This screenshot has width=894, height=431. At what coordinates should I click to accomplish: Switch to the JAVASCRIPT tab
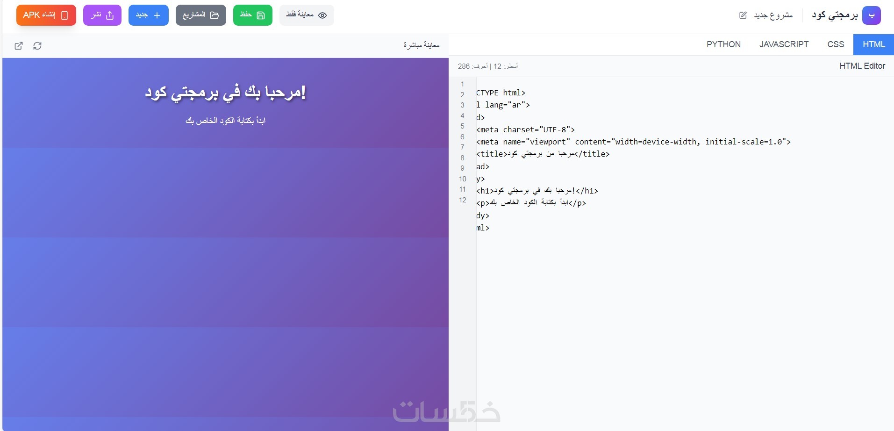[784, 44]
